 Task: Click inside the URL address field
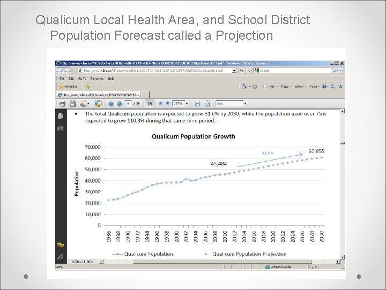click(x=155, y=70)
